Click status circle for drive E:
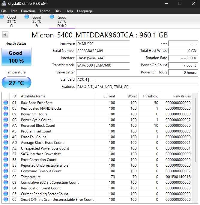Image resolution: width=200 pixels, height=205 pixels. point(27,17)
